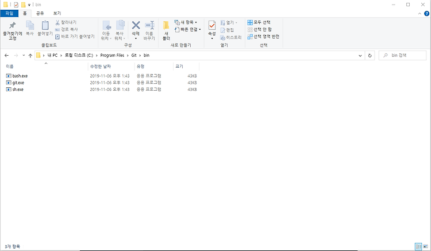Click the Select all icon
This screenshot has width=431, height=251.
coord(250,22)
